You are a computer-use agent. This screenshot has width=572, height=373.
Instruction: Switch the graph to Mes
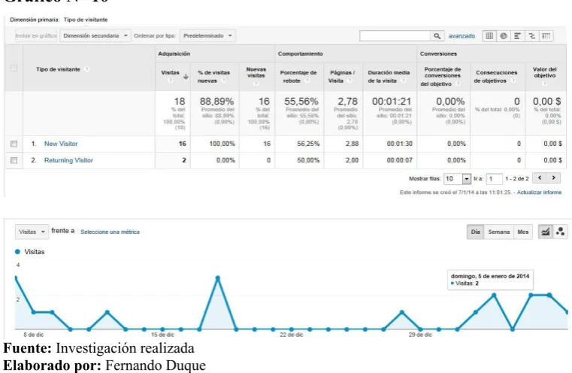click(522, 232)
